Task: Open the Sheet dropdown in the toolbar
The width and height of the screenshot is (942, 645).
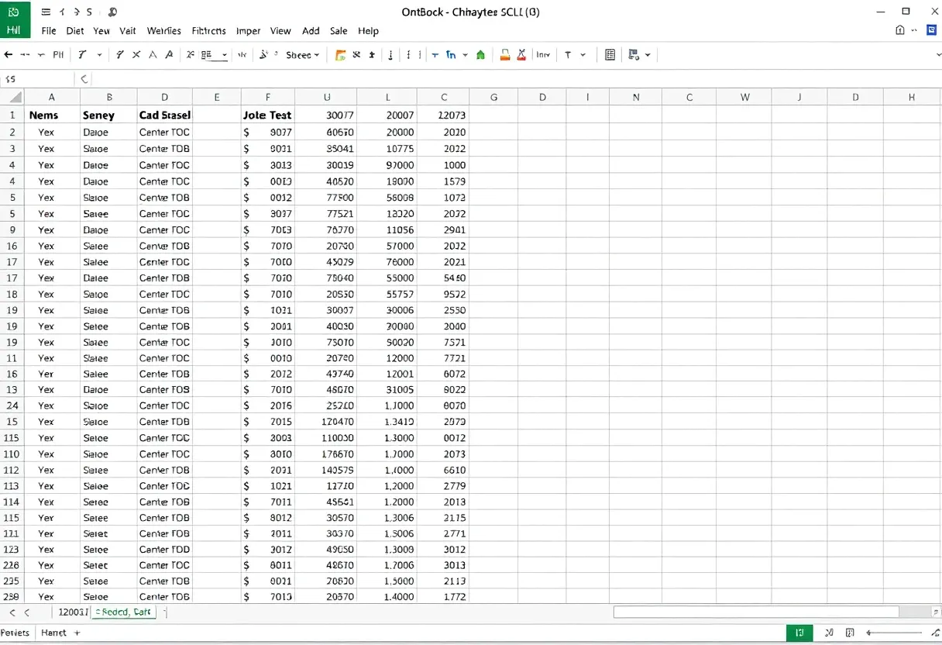Action: [x=301, y=54]
